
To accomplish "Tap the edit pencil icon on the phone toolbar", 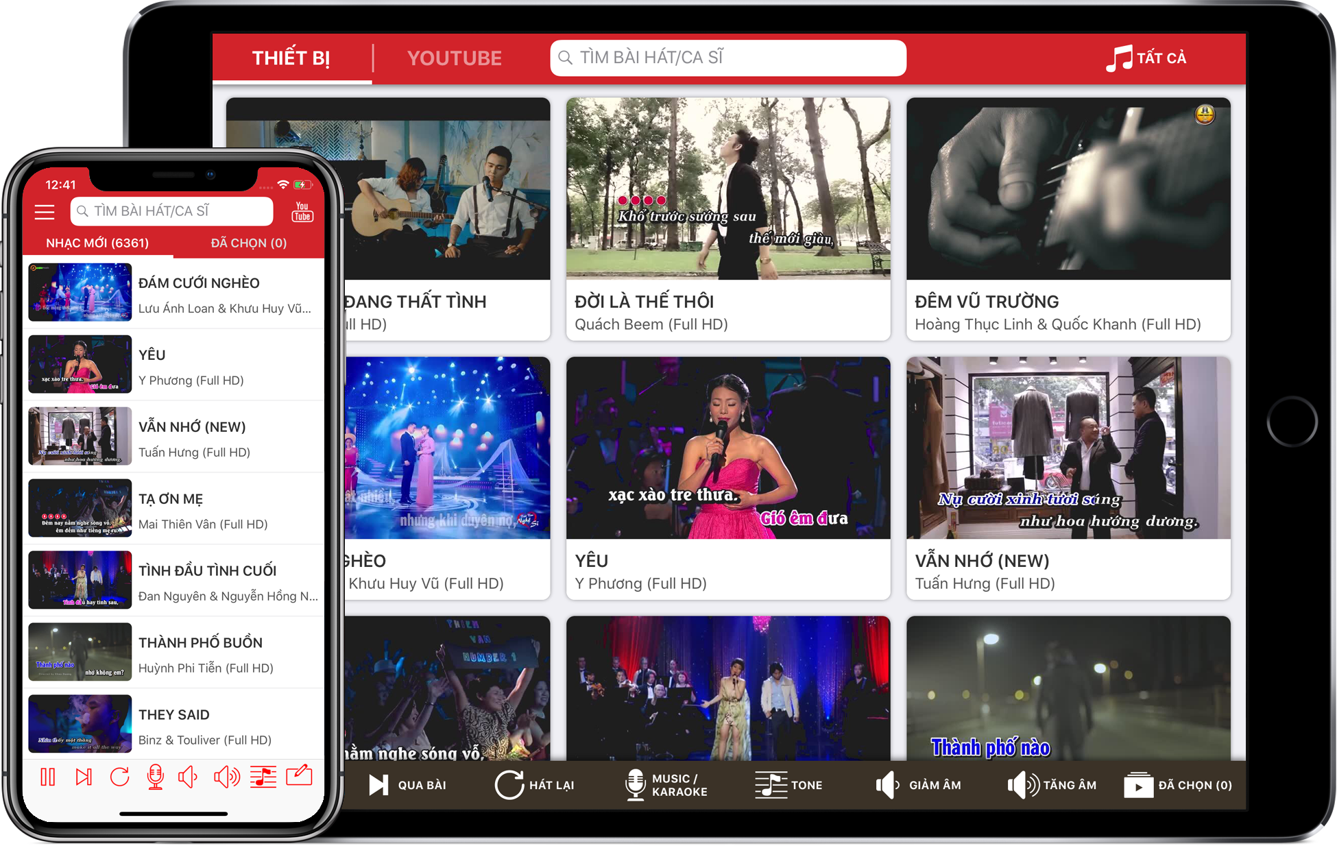I will pyautogui.click(x=299, y=775).
